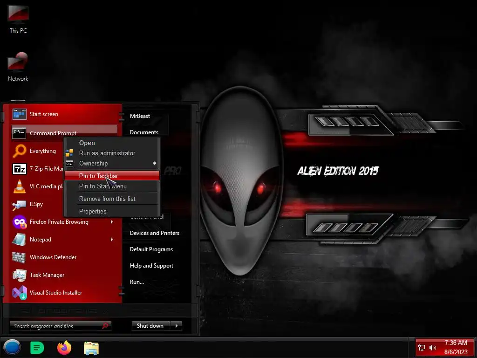Launch VLC media player cone icon
The width and height of the screenshot is (477, 358).
point(20,186)
